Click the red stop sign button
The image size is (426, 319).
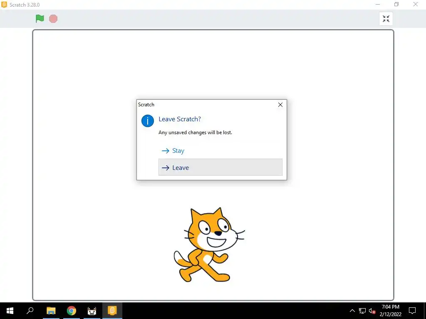[53, 19]
